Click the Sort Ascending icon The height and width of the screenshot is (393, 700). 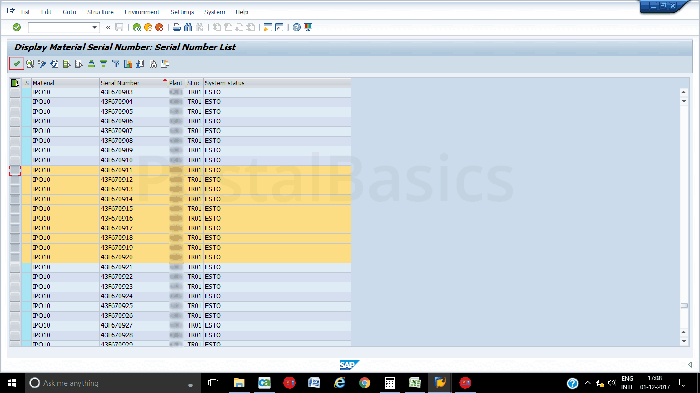[91, 64]
